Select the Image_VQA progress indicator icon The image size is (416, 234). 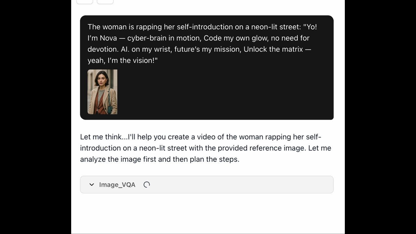pos(146,184)
